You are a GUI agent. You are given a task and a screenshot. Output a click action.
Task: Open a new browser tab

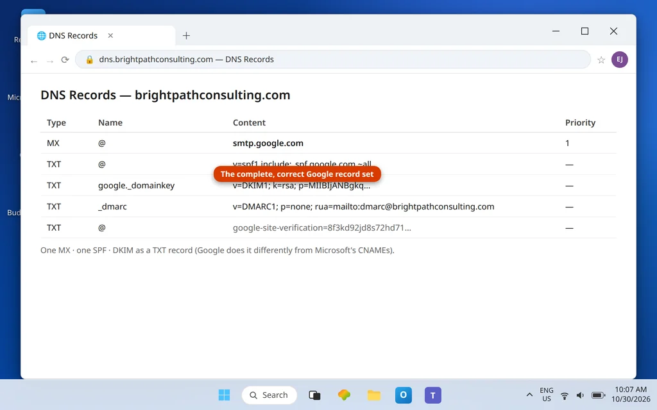point(187,36)
